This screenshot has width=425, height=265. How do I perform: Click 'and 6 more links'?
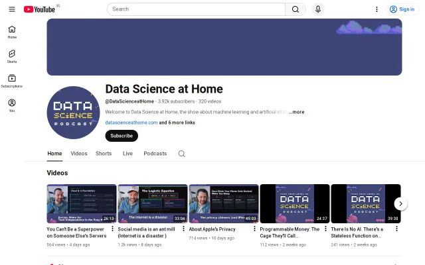[x=177, y=123]
